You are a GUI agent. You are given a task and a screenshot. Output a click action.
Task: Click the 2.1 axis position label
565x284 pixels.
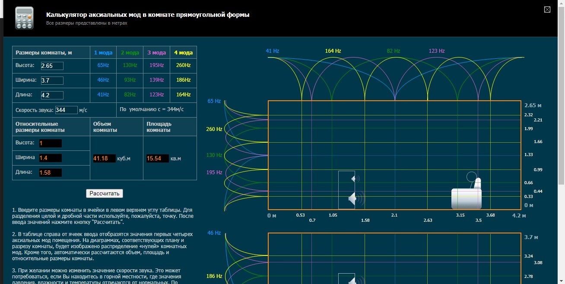pyautogui.click(x=394, y=215)
